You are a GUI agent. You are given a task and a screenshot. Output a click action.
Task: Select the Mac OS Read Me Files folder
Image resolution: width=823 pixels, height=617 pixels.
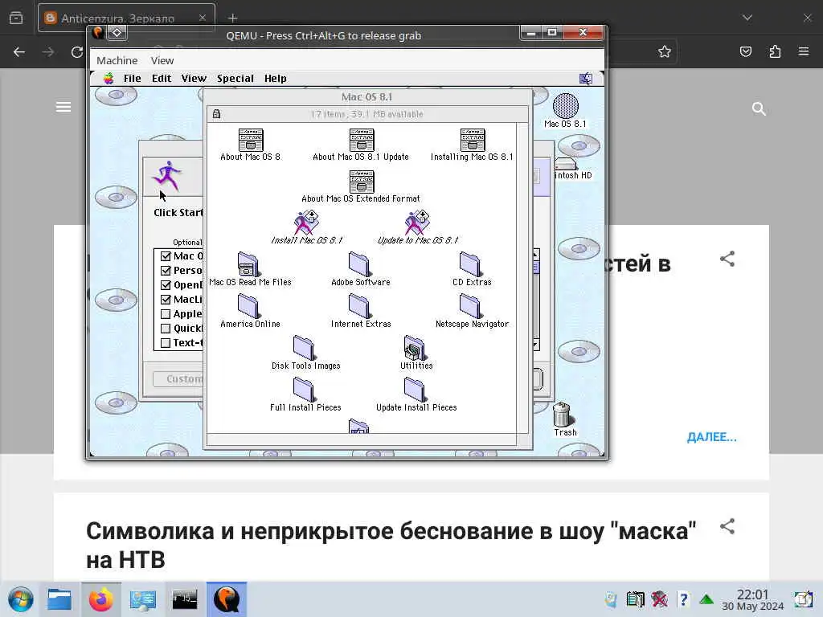tap(248, 264)
